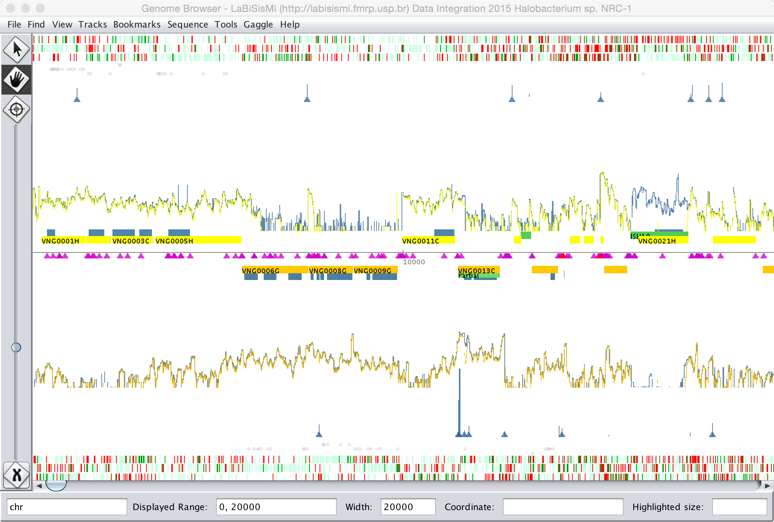Image resolution: width=774 pixels, height=522 pixels.
Task: Select gene VNG0008G
Action: 331,270
